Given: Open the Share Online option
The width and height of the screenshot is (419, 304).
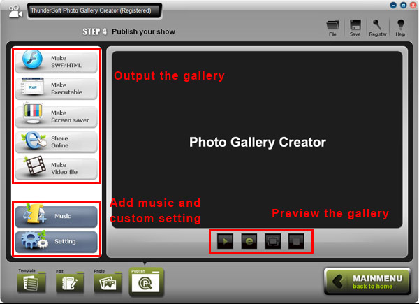Looking at the screenshot, I should pyautogui.click(x=57, y=142).
